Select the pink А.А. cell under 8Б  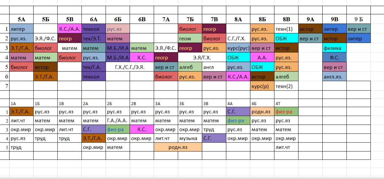262,58
